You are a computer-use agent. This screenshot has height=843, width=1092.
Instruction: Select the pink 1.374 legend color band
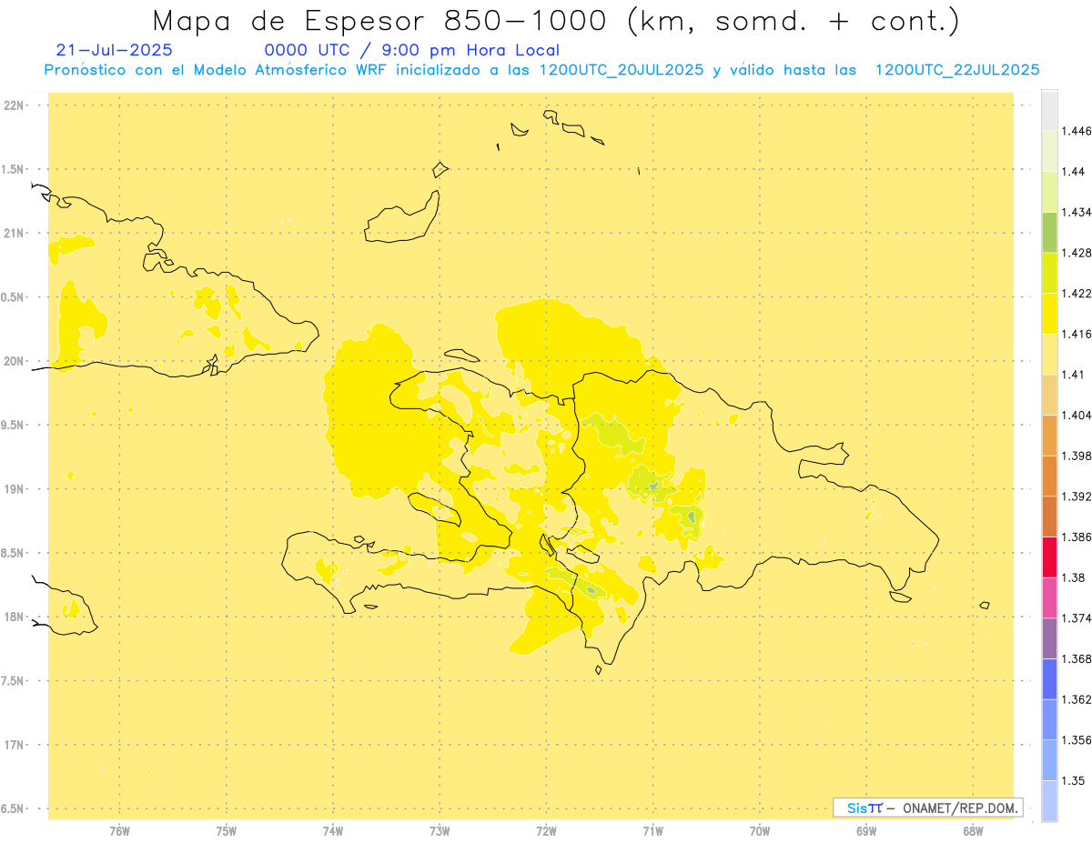click(1049, 597)
